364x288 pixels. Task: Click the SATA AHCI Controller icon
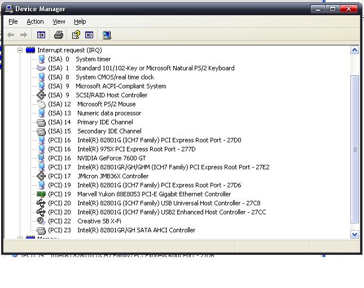(x=41, y=231)
